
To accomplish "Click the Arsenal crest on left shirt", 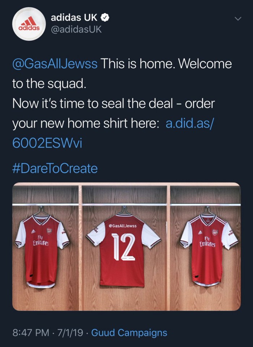I will click(50, 231).
